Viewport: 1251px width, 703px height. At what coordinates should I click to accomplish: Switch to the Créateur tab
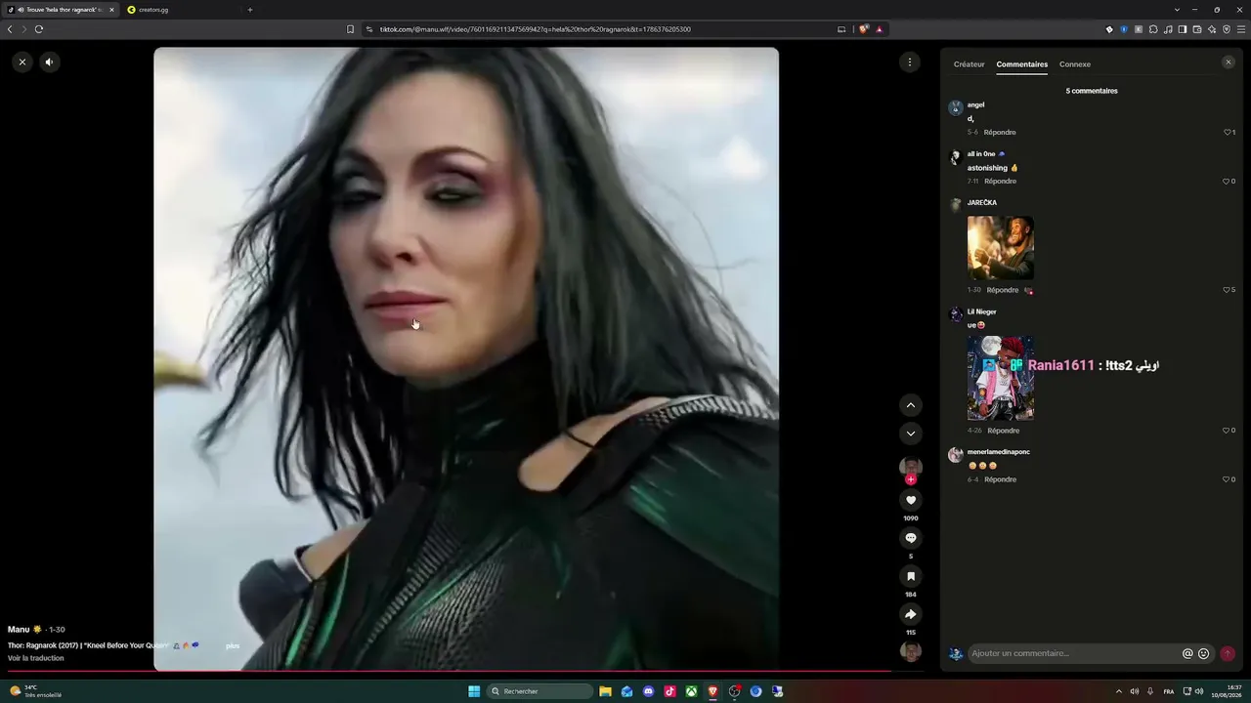(x=970, y=64)
